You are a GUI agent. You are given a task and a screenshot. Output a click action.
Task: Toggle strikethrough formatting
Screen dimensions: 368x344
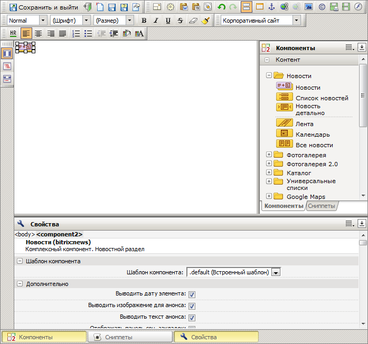(180, 21)
